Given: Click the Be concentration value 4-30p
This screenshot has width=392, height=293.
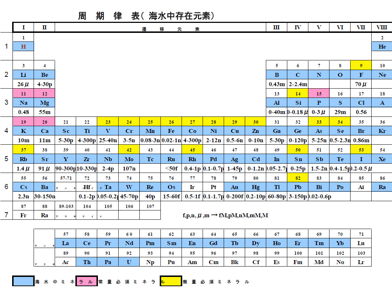Looking at the screenshot, I should click(45, 84).
